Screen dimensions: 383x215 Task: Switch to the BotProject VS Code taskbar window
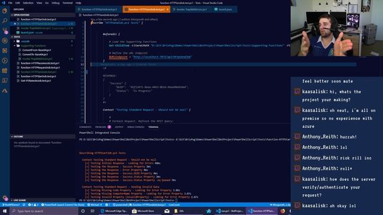(230, 211)
